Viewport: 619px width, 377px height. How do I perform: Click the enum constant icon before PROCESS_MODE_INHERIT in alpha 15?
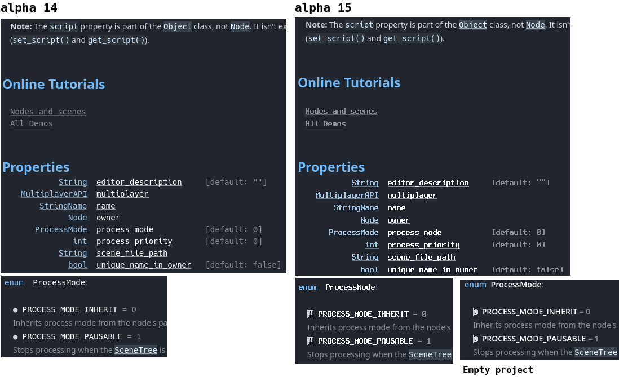point(310,314)
